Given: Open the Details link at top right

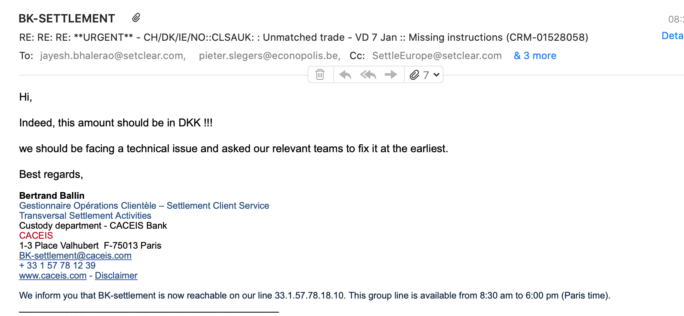Looking at the screenshot, I should point(673,36).
